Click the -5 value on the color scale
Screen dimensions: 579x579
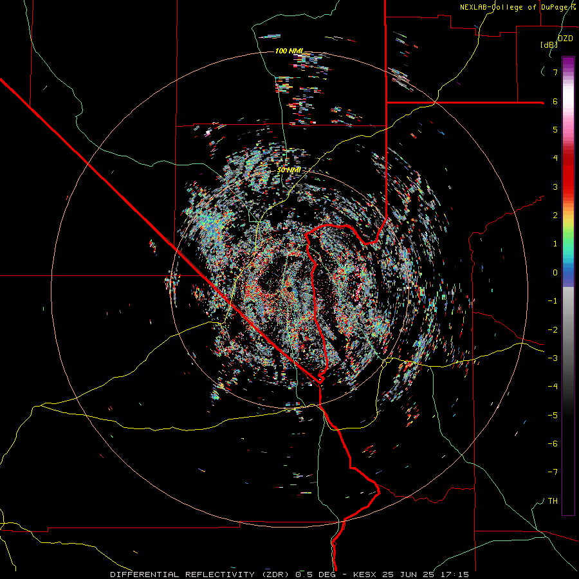point(553,416)
